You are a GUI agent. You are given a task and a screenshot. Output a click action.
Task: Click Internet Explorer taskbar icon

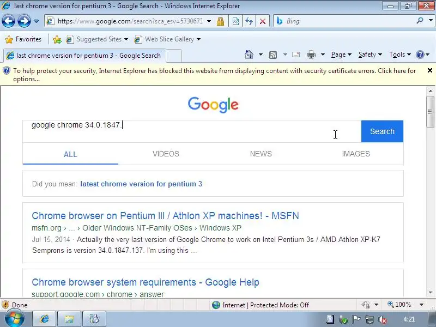coord(45,319)
